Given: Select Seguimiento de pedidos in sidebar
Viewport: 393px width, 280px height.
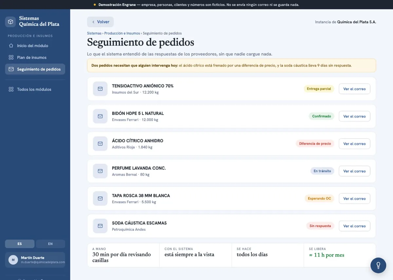Looking at the screenshot, I should (35, 69).
